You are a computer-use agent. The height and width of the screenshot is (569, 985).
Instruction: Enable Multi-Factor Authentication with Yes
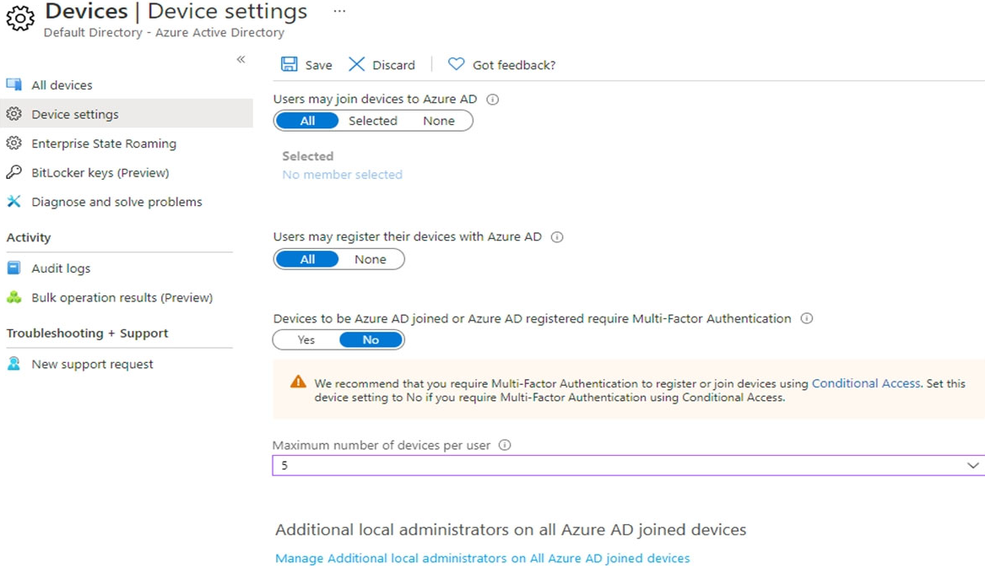[306, 339]
